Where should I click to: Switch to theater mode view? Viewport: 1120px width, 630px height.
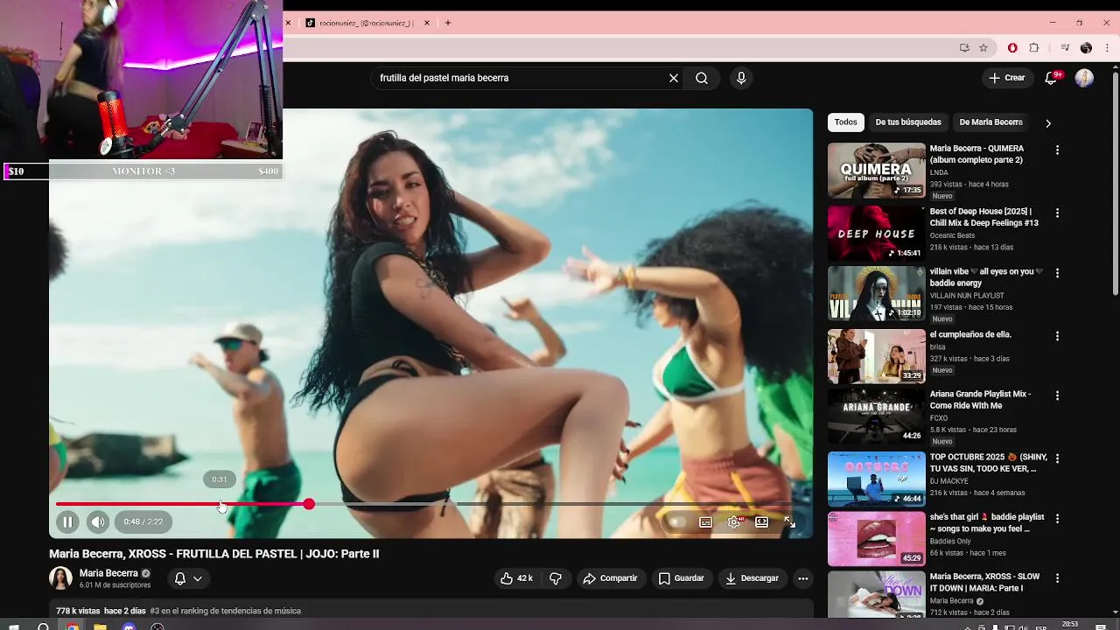point(761,521)
